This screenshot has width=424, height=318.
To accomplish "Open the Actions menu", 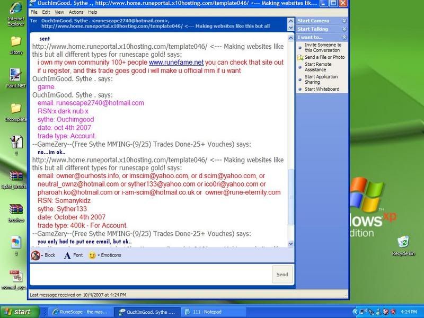I will tap(76, 12).
